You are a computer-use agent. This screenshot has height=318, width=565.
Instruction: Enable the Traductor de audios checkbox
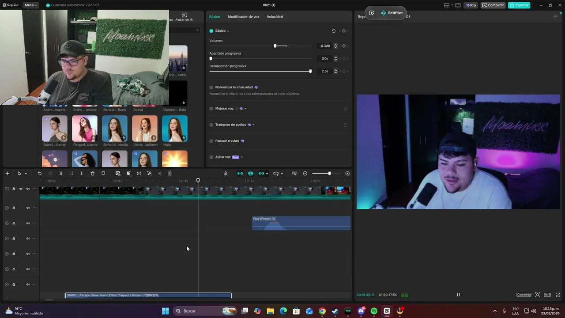click(x=211, y=125)
